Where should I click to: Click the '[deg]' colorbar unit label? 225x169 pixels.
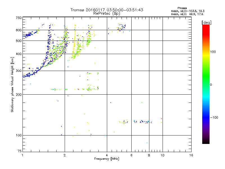point(206,23)
